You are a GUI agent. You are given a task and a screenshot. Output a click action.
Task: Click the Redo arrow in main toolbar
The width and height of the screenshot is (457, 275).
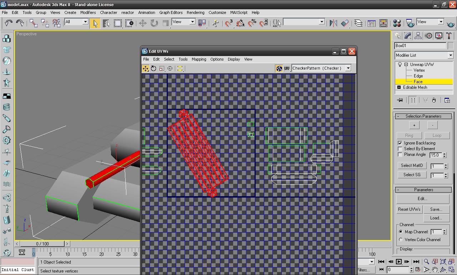20,23
